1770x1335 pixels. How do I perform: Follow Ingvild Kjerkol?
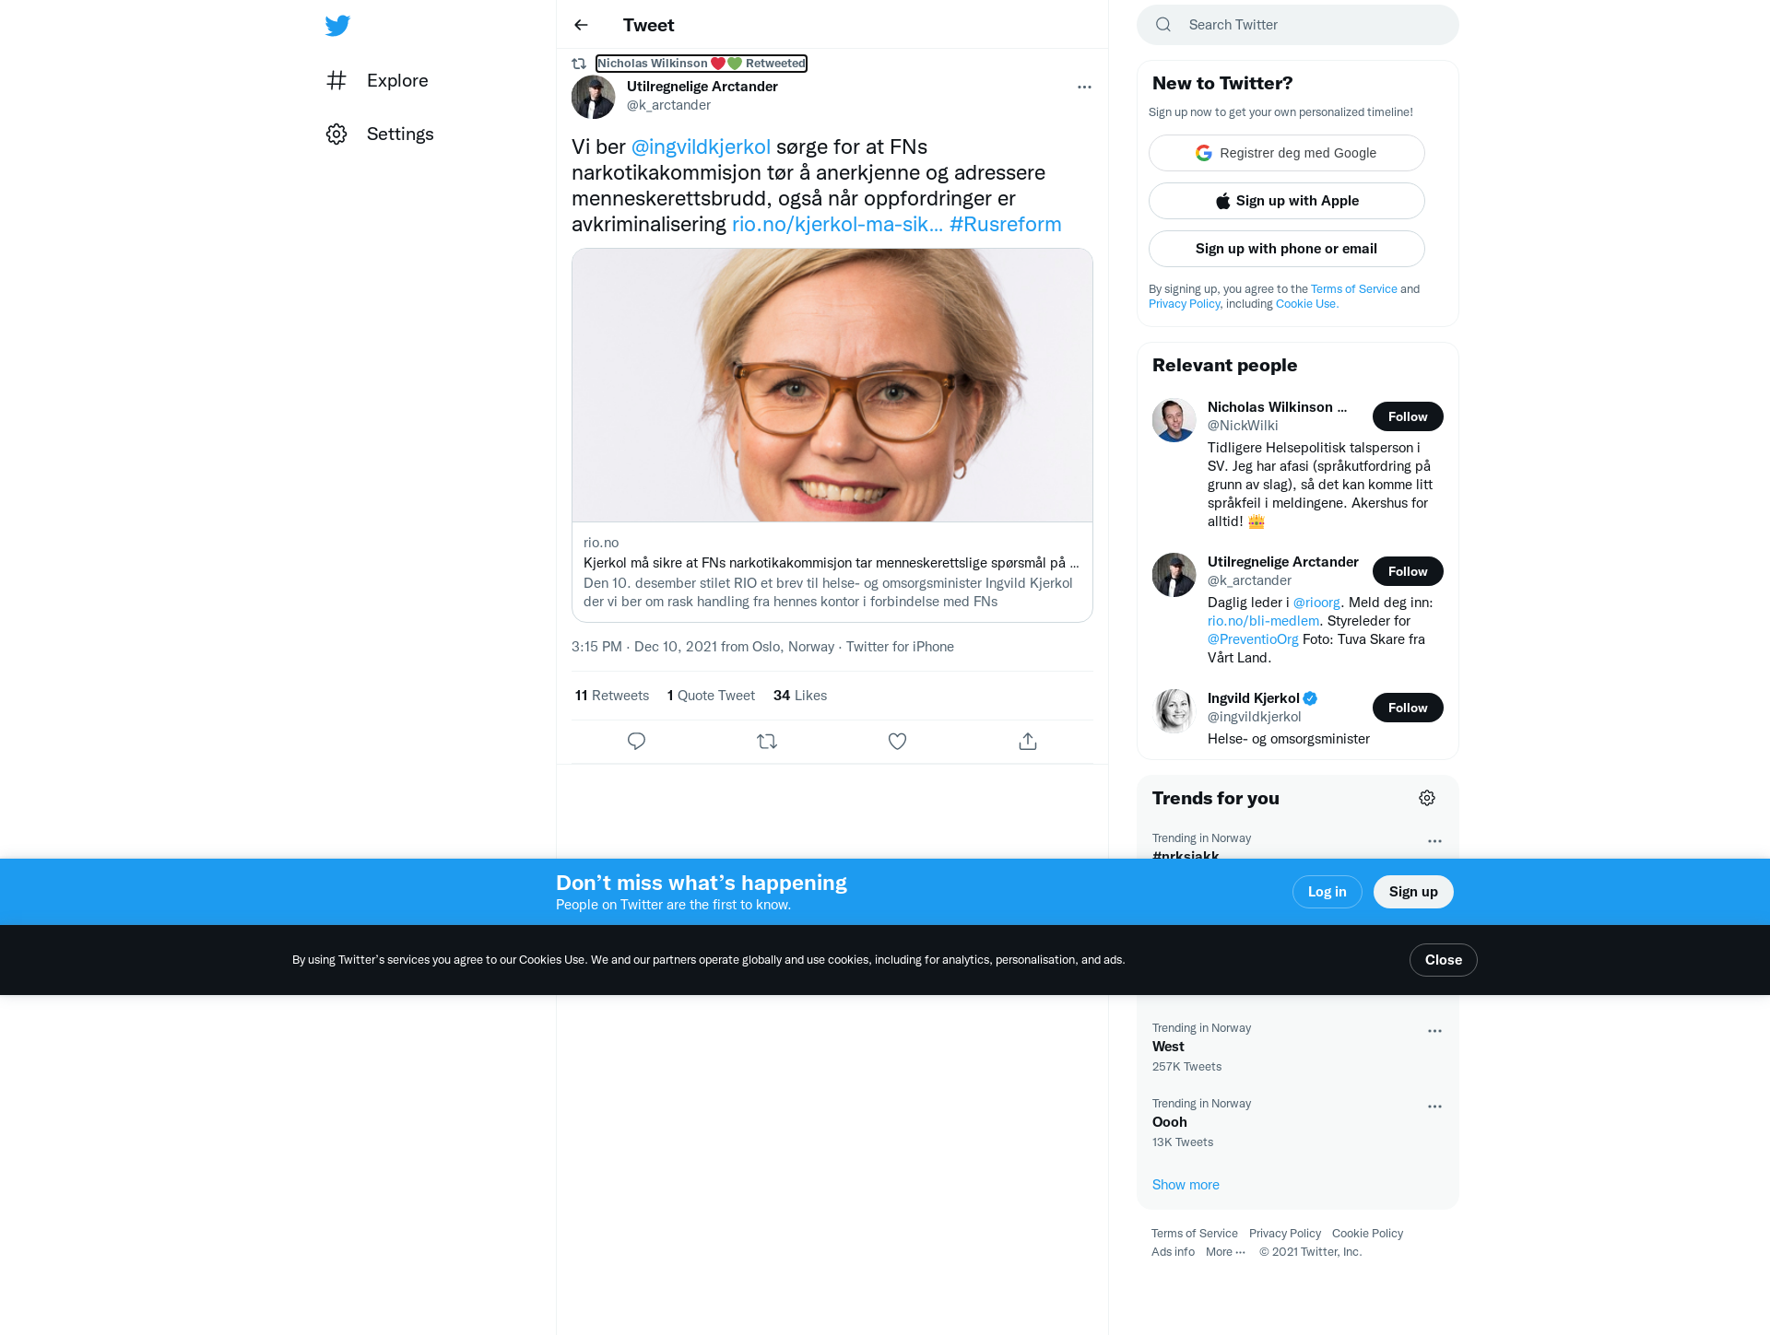pos(1408,708)
